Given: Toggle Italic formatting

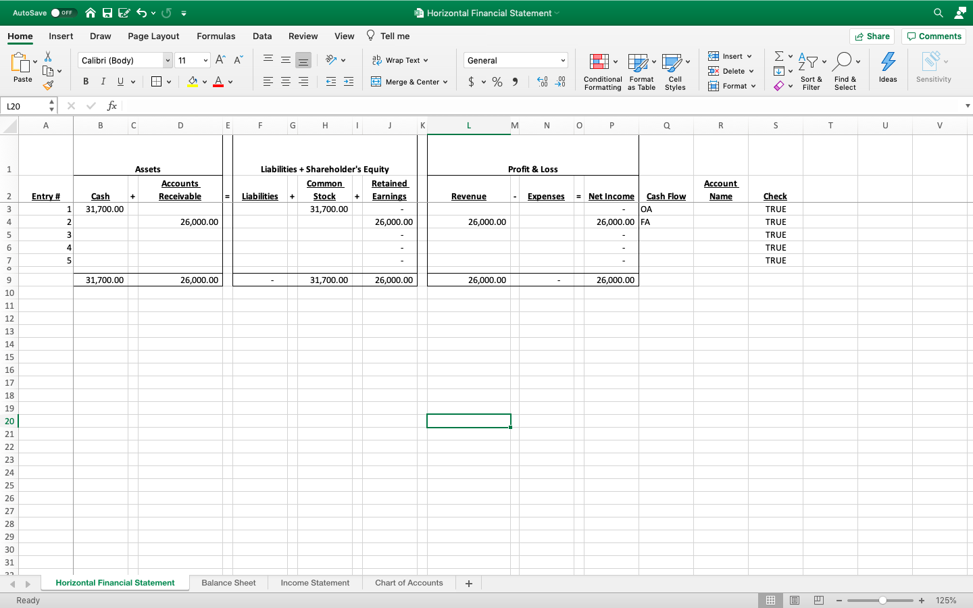Looking at the screenshot, I should 103,82.
